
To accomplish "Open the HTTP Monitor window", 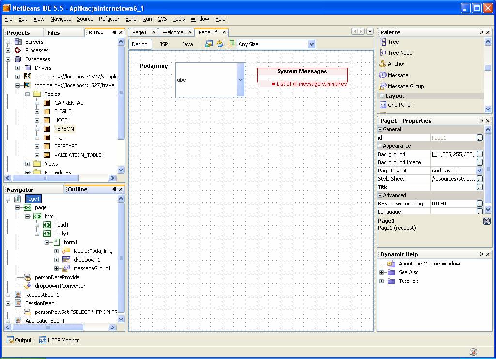I will (59, 340).
